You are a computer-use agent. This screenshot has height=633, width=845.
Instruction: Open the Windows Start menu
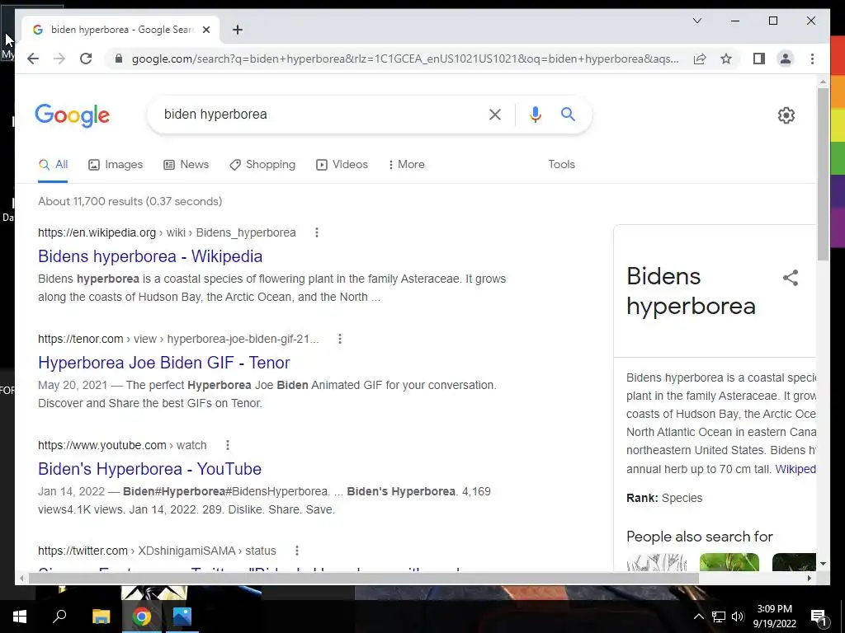20,617
